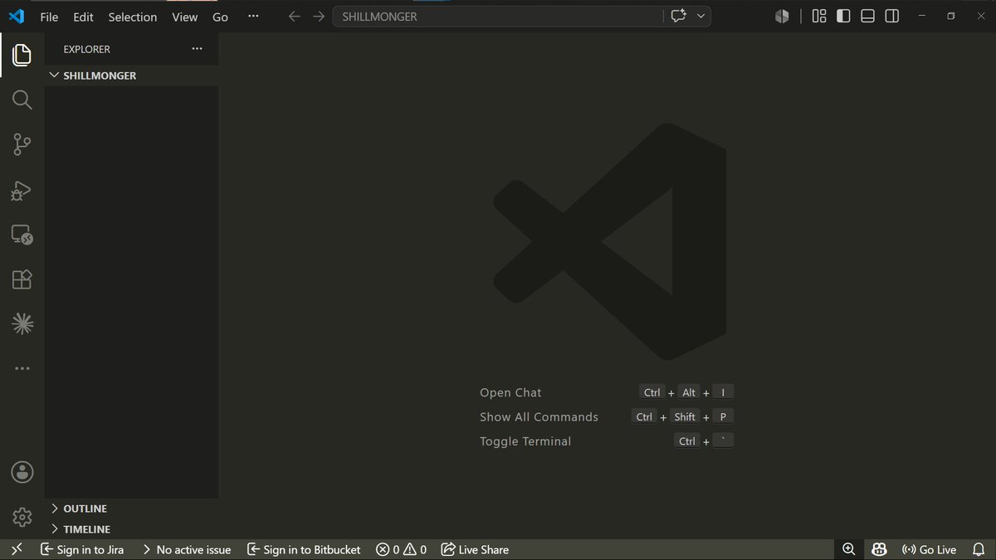Open the remote window indicator
The width and height of the screenshot is (996, 560).
click(16, 549)
